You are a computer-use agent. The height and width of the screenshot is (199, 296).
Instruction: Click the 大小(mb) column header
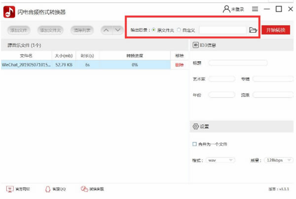(64, 56)
